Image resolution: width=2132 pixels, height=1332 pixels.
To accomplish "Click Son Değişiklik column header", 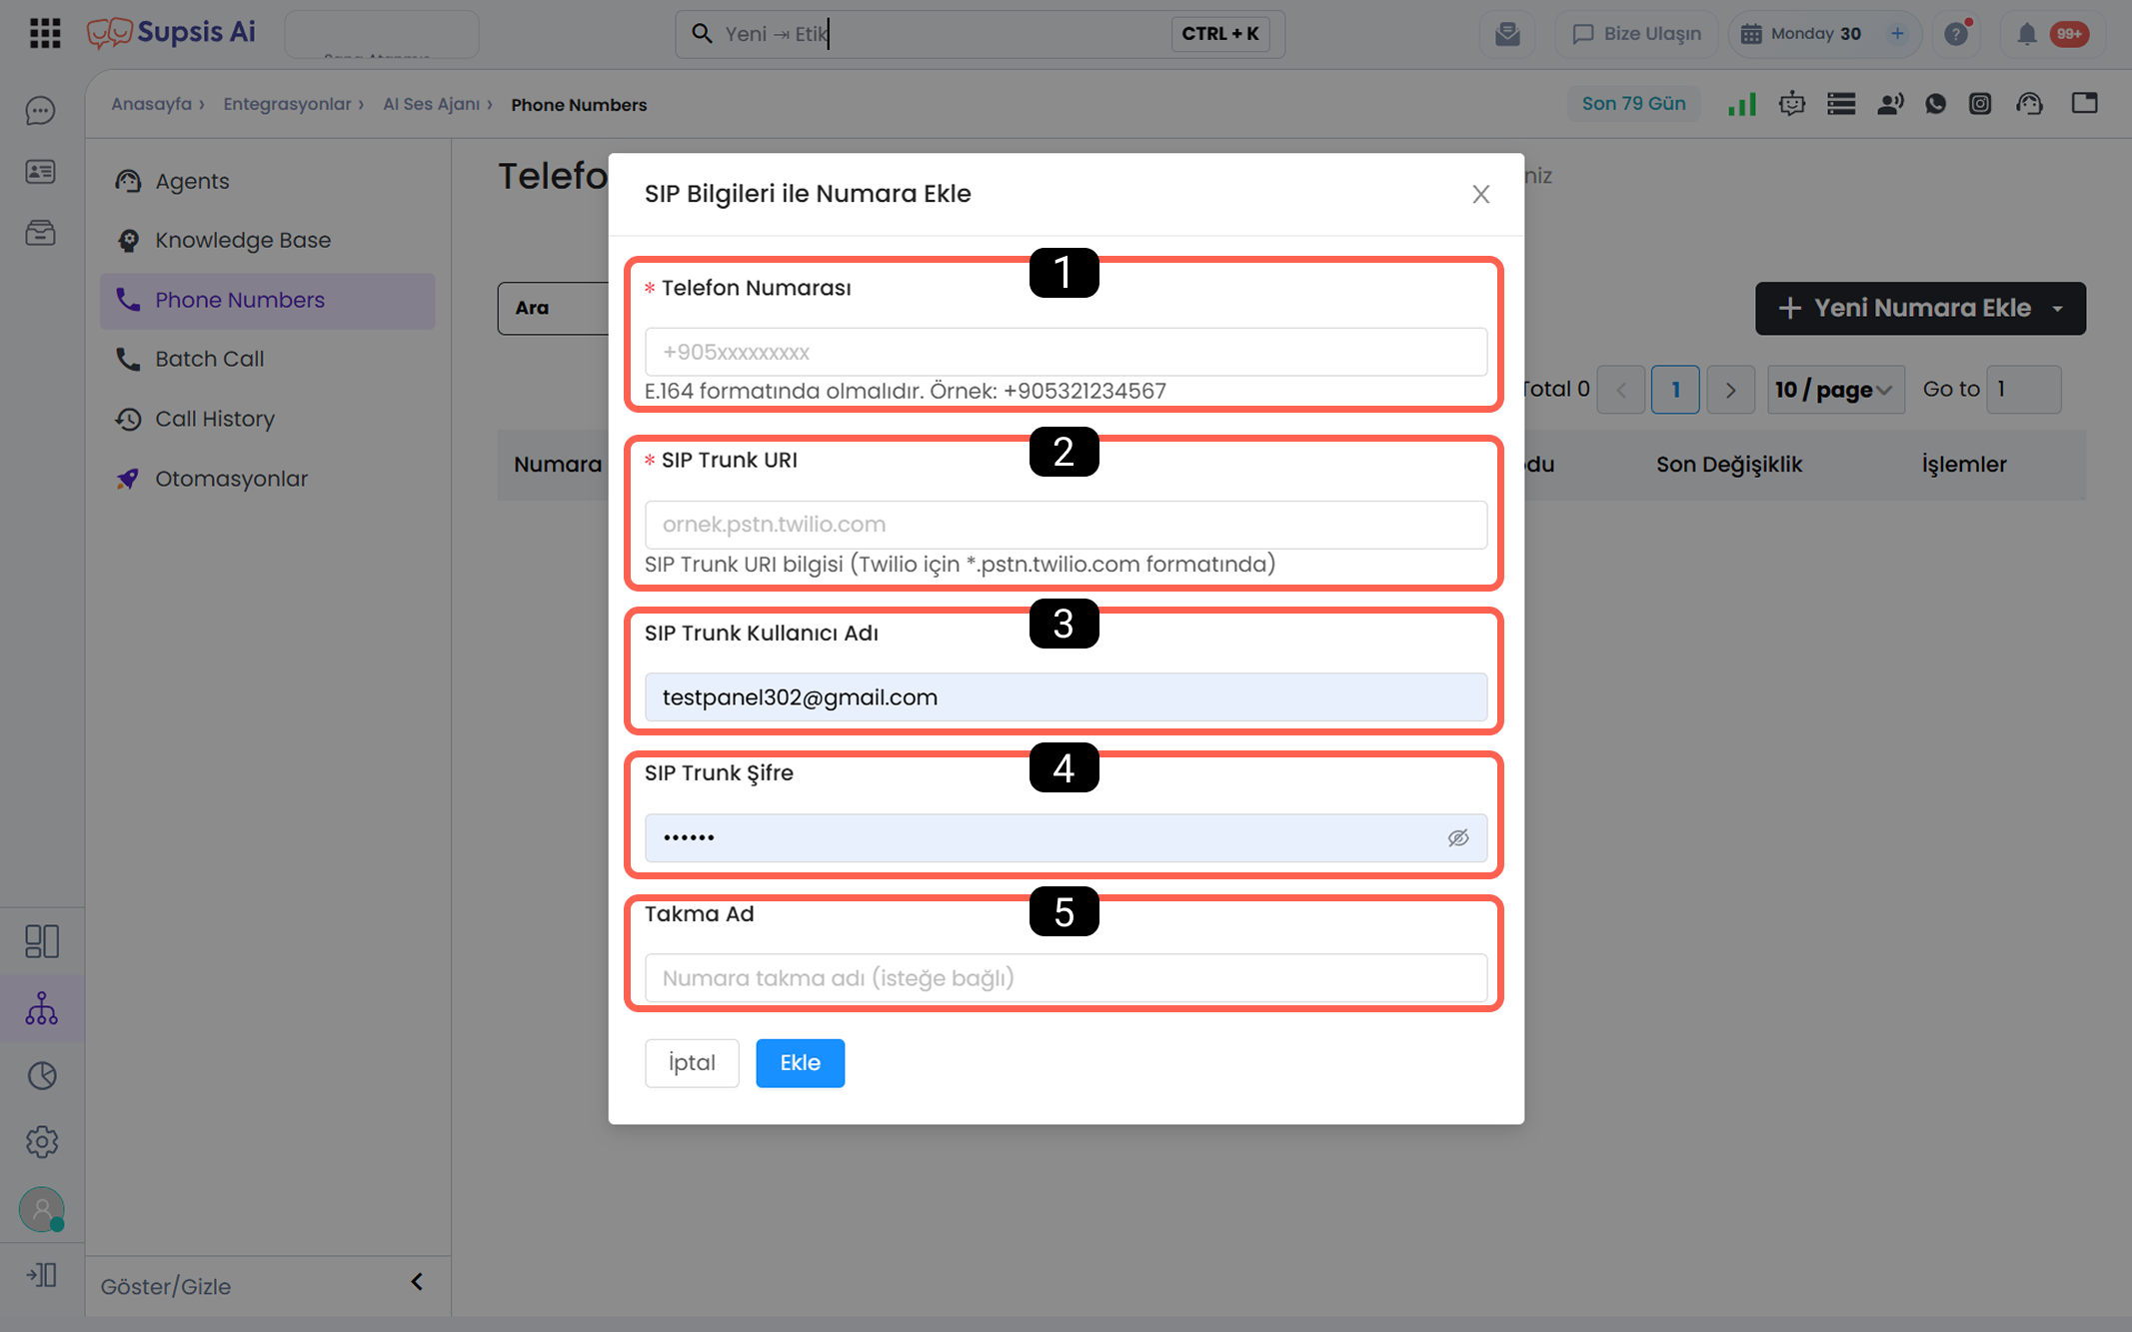I will tap(1729, 465).
